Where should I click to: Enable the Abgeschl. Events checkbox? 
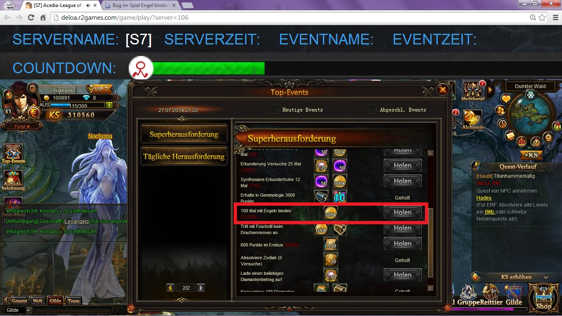pyautogui.click(x=373, y=110)
